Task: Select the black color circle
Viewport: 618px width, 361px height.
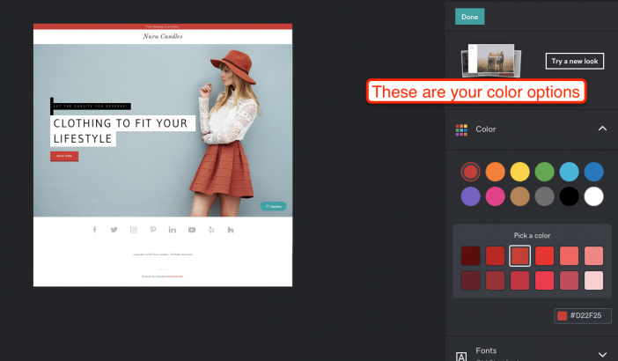Action: tap(569, 196)
